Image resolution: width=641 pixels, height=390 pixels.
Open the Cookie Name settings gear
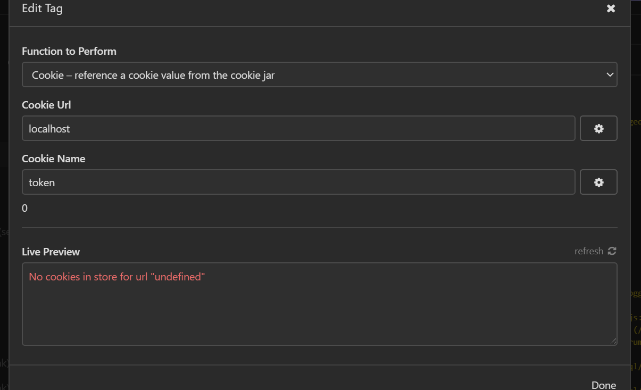click(598, 181)
